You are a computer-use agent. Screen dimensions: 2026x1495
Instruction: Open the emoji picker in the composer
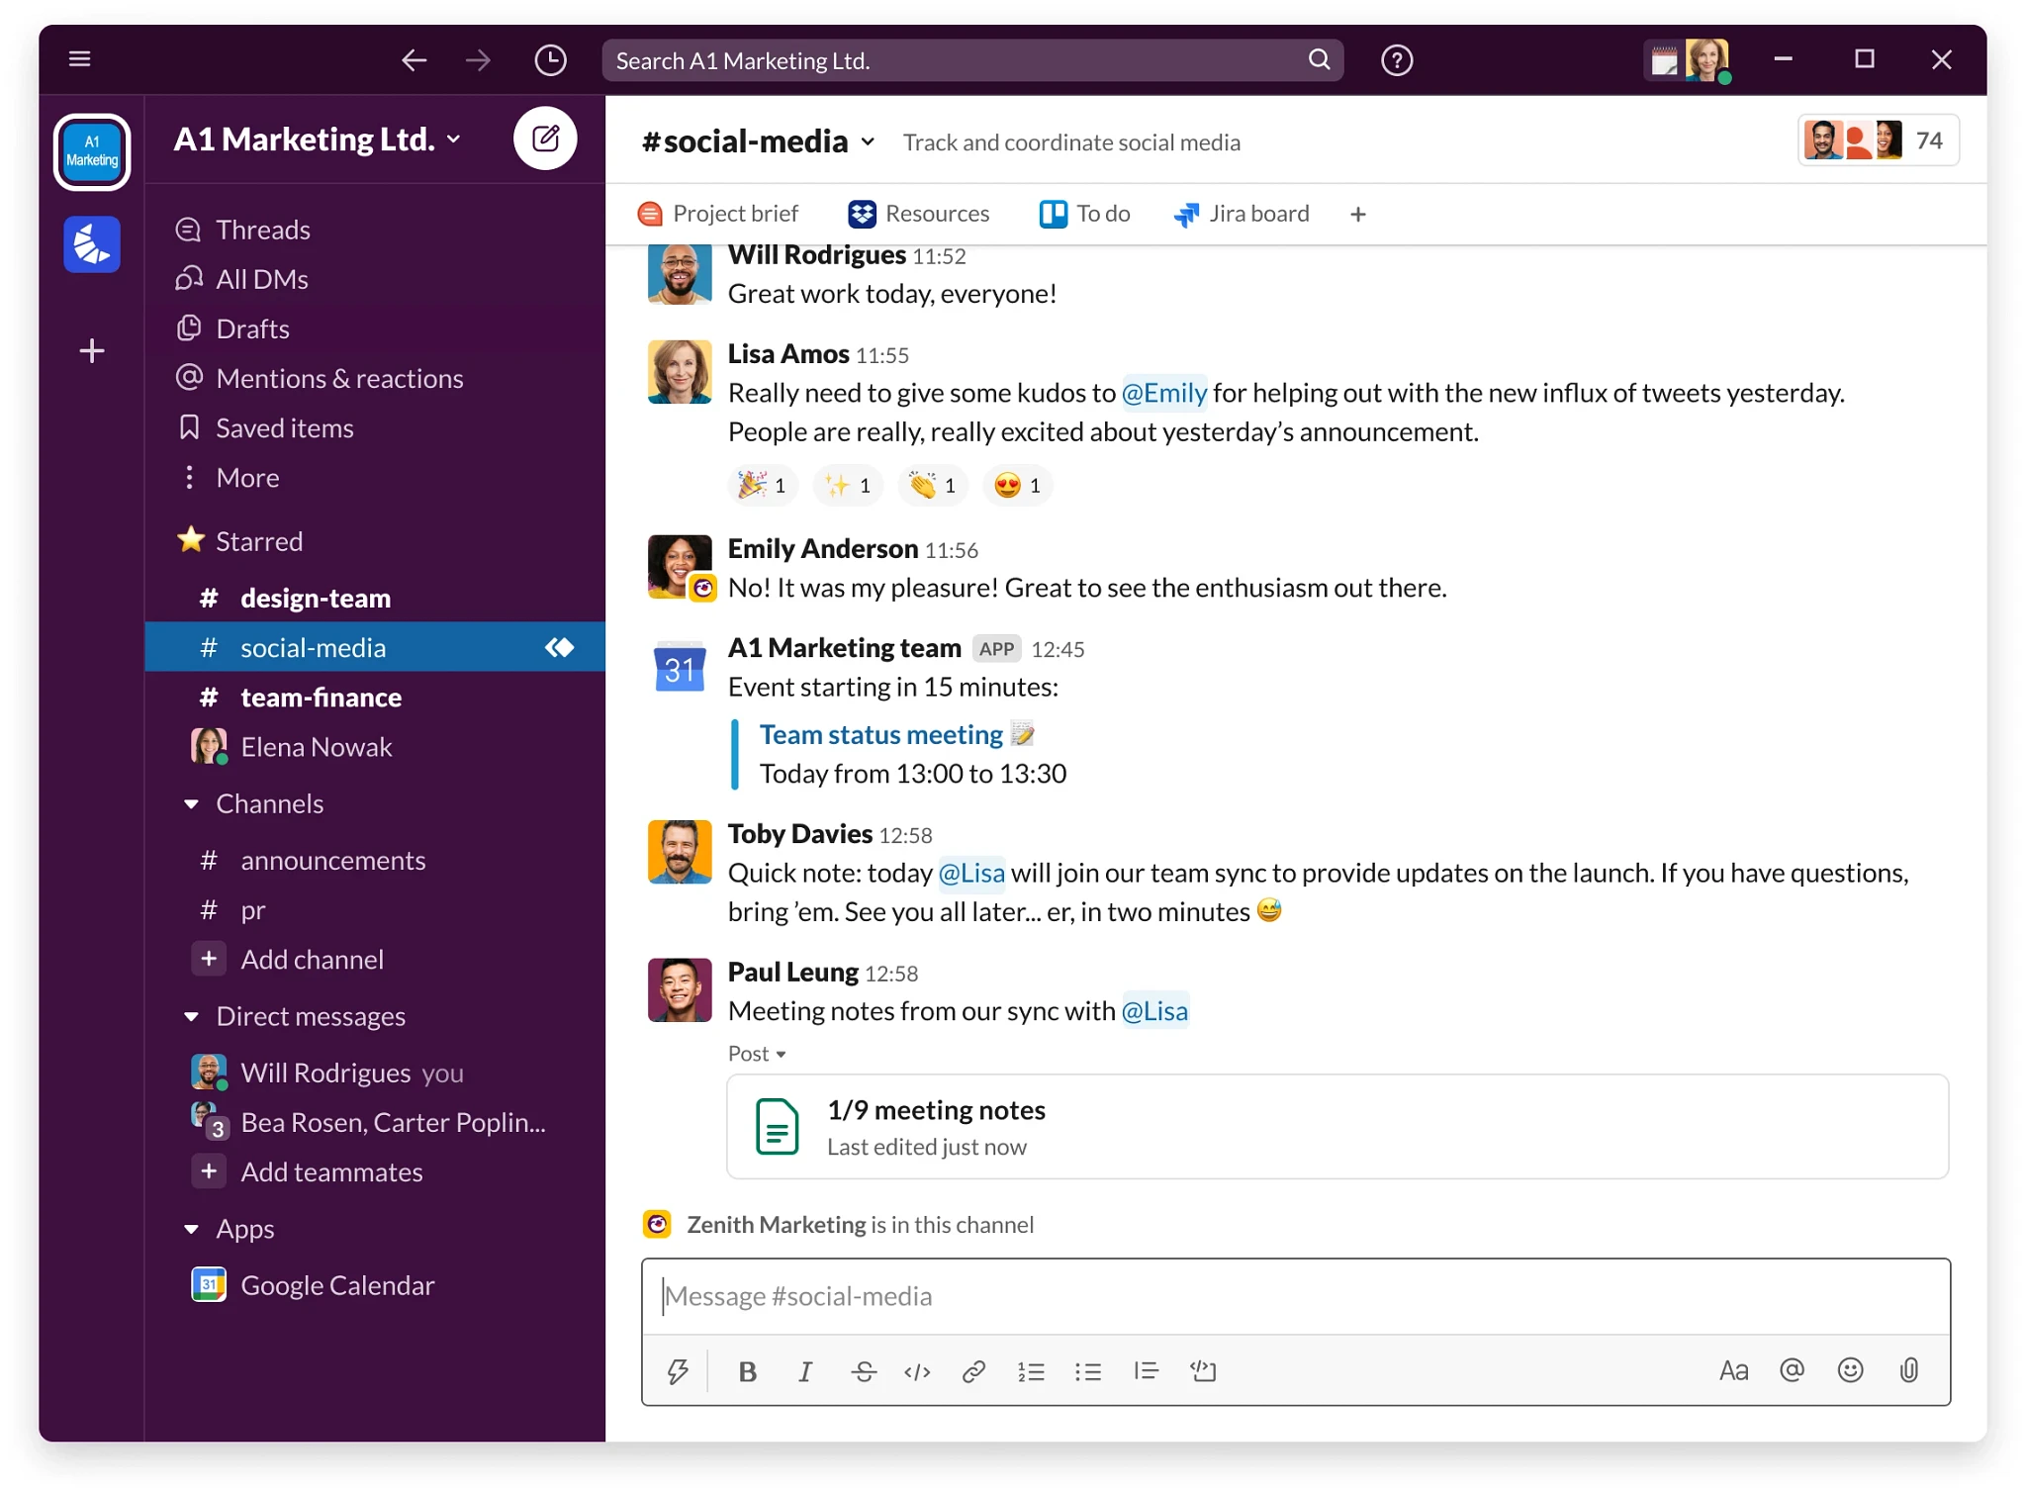(1850, 1370)
